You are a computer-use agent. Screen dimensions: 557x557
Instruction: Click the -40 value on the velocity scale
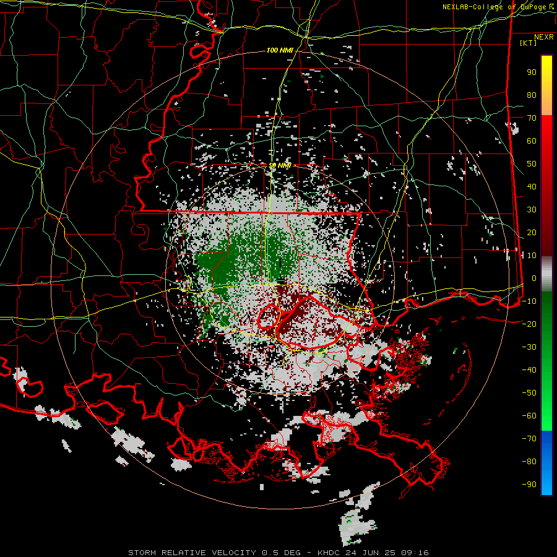(x=529, y=370)
